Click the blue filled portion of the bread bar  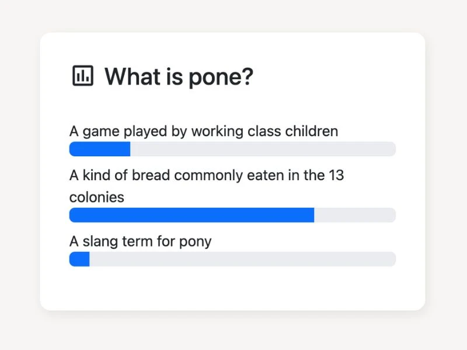(x=191, y=215)
